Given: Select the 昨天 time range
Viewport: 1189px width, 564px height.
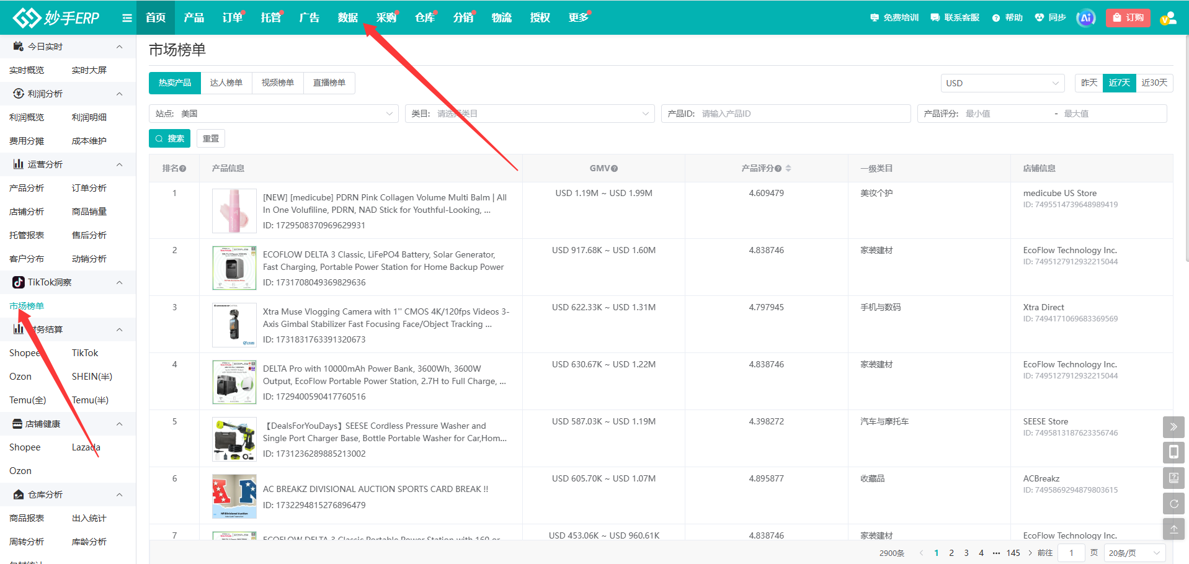Looking at the screenshot, I should [1089, 83].
